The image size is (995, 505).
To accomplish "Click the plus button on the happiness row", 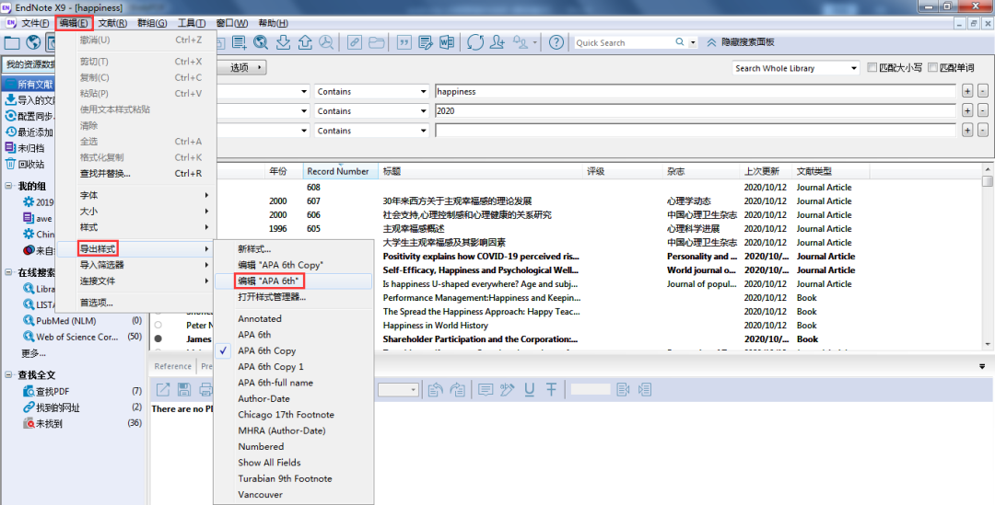I will 967,92.
